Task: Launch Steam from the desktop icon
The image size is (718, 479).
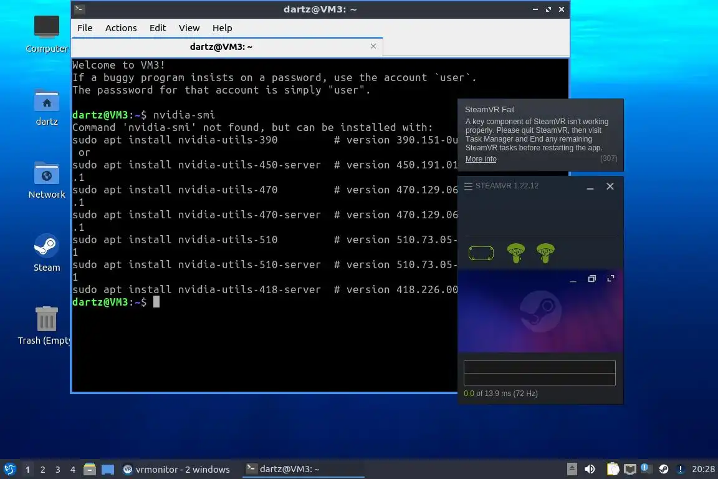Action: [46, 253]
